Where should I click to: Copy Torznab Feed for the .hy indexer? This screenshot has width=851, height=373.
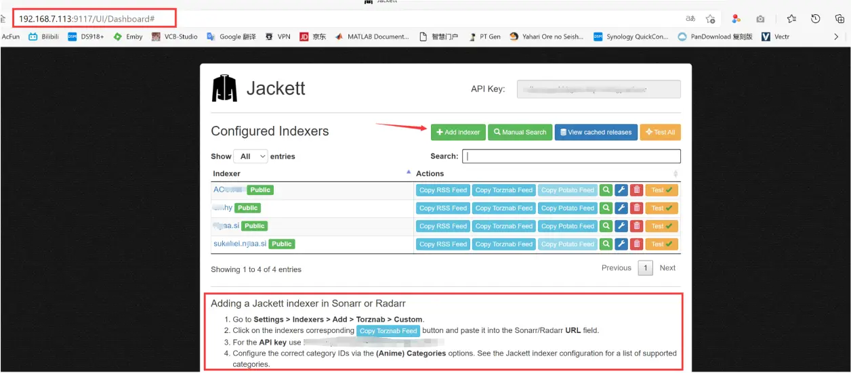tap(504, 208)
